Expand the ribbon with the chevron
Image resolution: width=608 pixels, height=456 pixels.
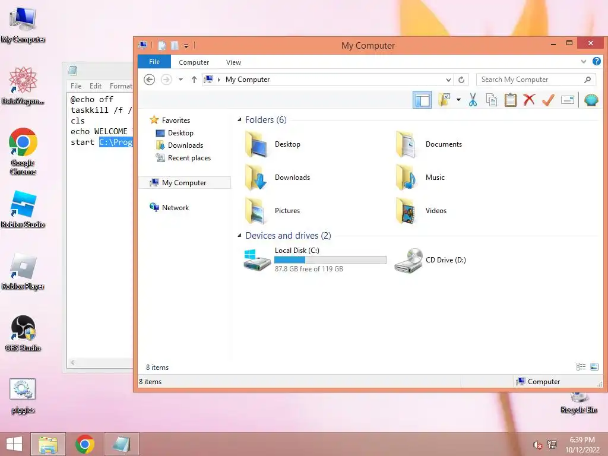pyautogui.click(x=583, y=61)
